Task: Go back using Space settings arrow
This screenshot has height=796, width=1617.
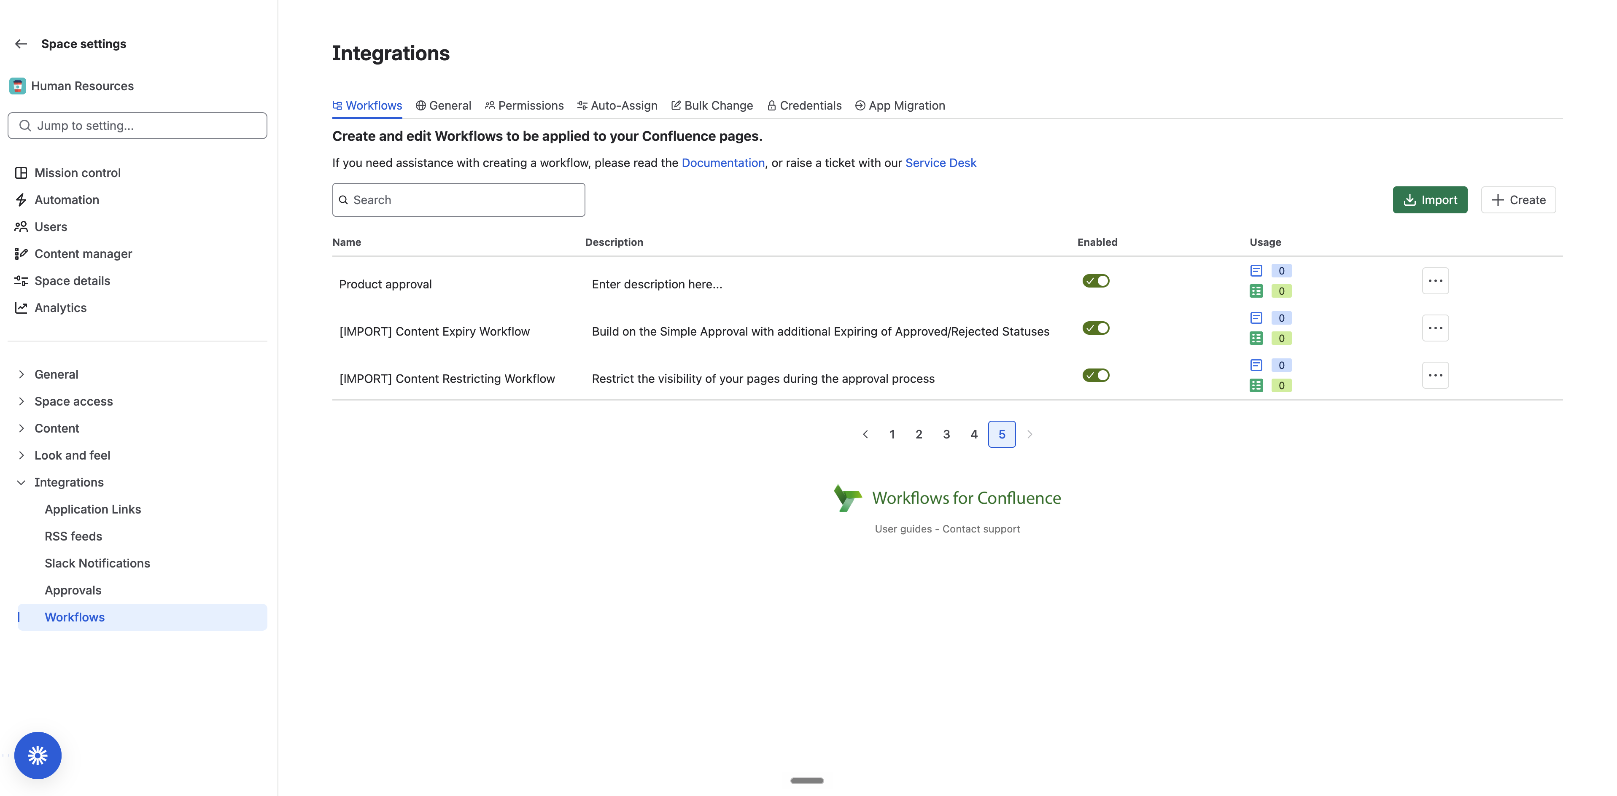Action: tap(21, 44)
